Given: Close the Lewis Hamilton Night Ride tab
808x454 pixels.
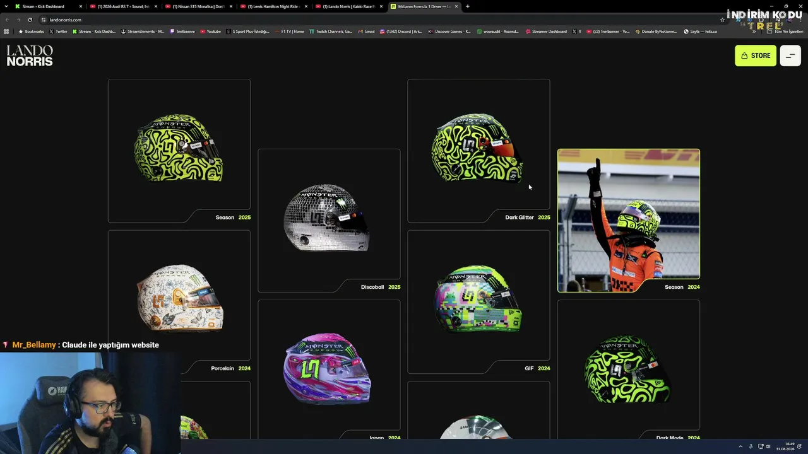Looking at the screenshot, I should click(306, 6).
